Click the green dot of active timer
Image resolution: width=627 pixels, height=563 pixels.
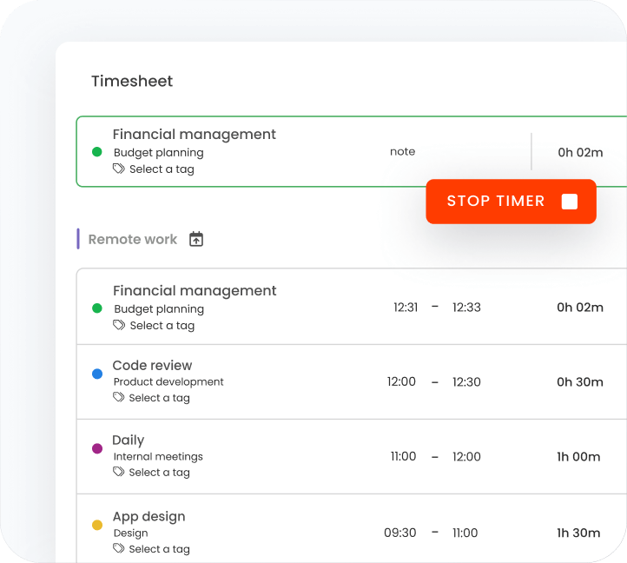tap(97, 152)
